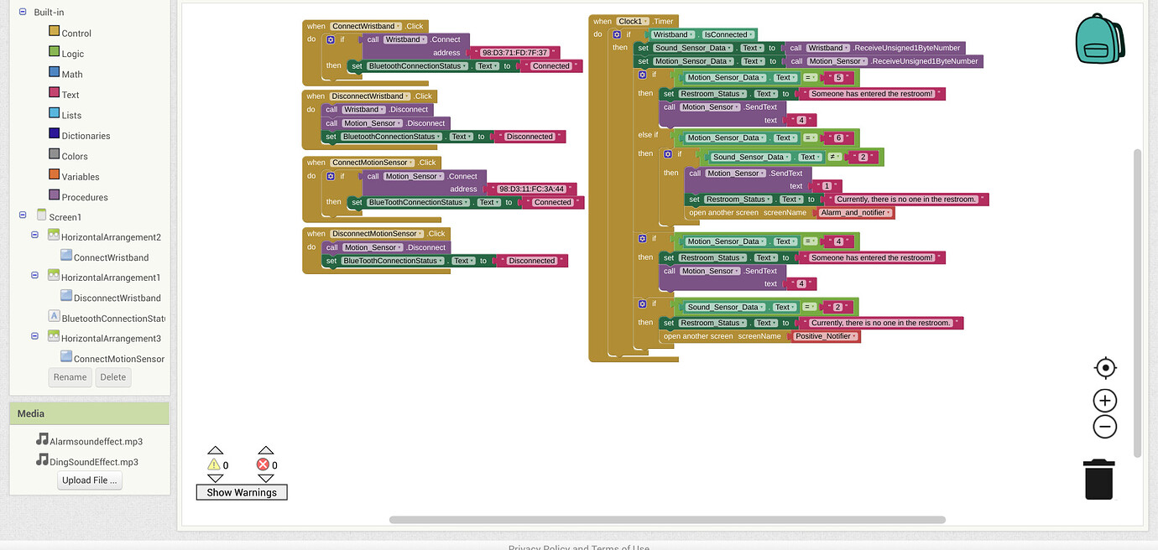This screenshot has width=1158, height=550.
Task: Click the Show Warnings button
Action: coord(241,493)
